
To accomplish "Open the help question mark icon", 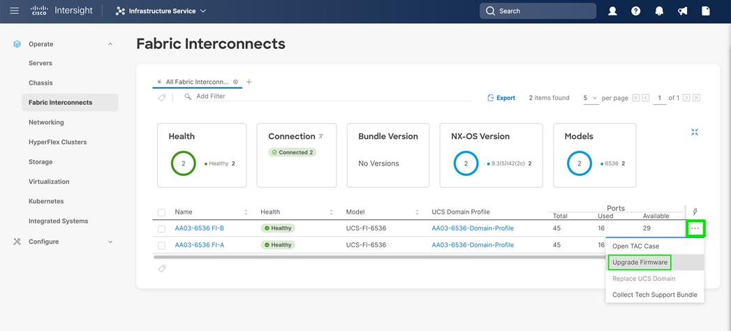I will click(x=636, y=11).
